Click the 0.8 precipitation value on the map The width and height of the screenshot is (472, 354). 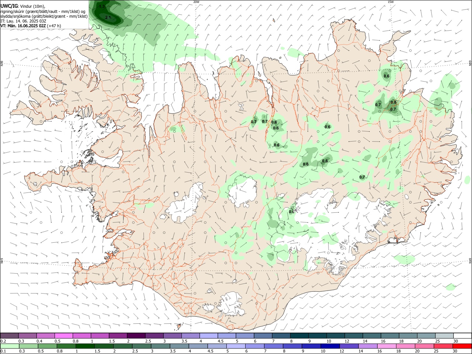point(393,102)
